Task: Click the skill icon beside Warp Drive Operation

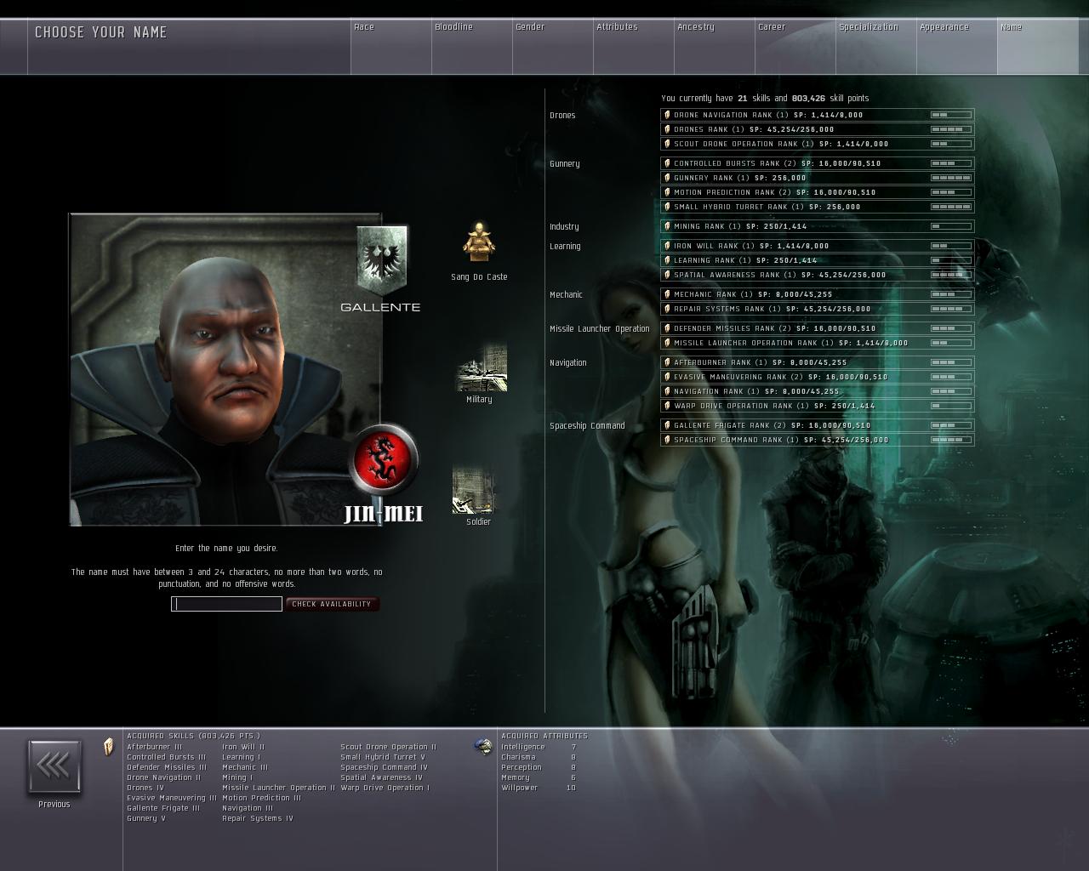Action: (668, 406)
